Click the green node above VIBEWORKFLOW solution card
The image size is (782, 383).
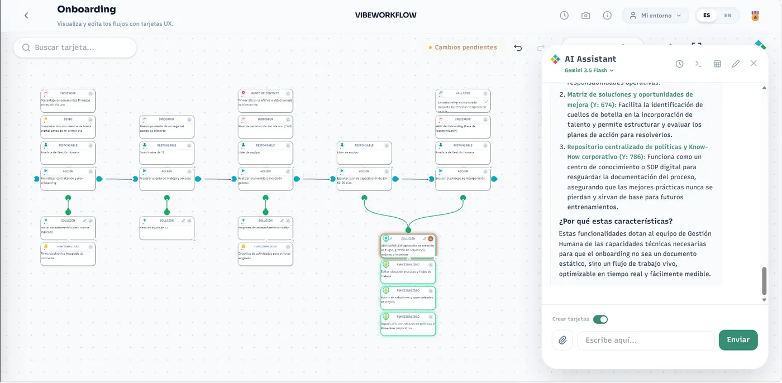coord(408,229)
